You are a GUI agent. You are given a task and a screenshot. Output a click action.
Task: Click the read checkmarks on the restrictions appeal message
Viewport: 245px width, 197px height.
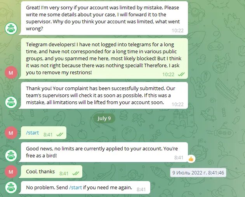click(181, 74)
